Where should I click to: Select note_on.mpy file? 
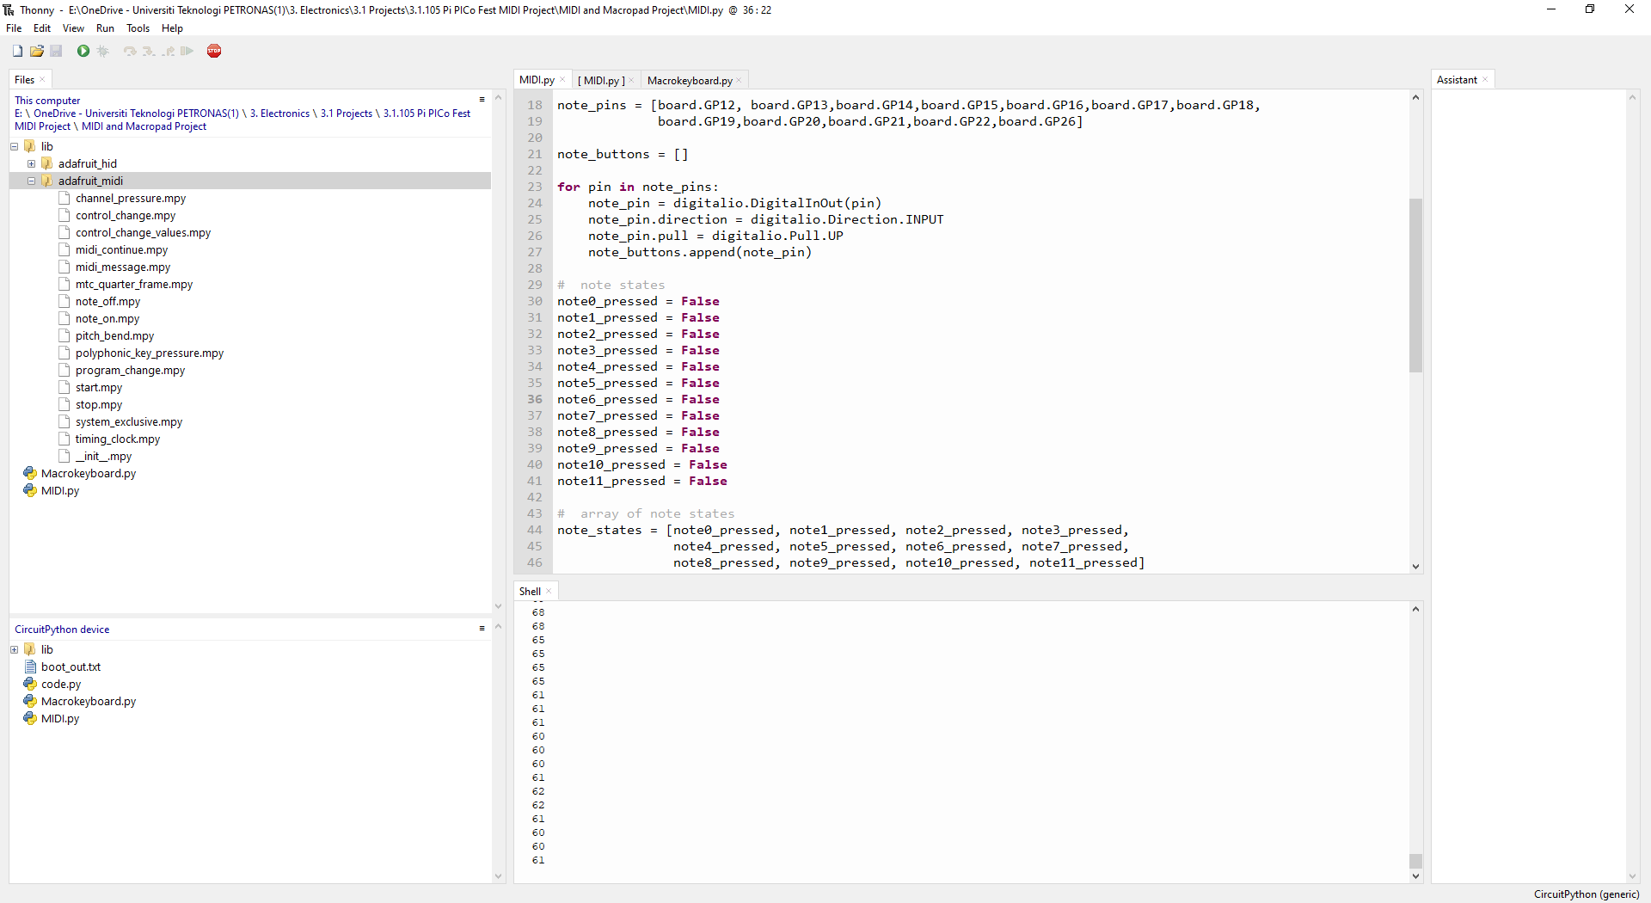click(x=107, y=319)
